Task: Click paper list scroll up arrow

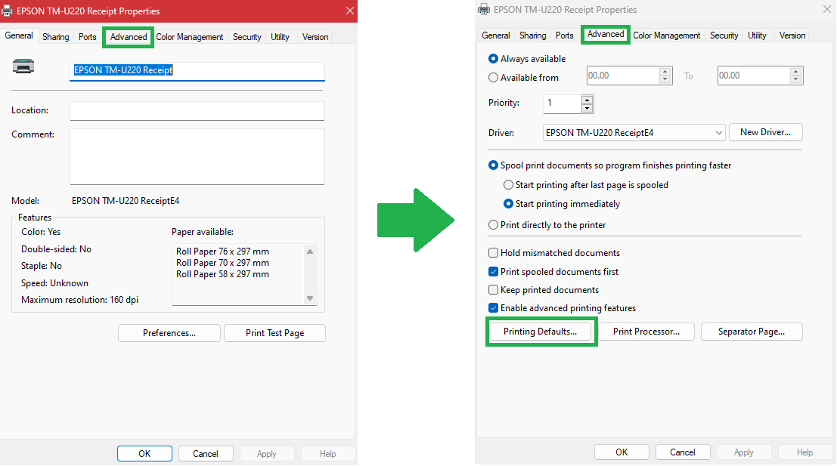Action: coord(310,252)
